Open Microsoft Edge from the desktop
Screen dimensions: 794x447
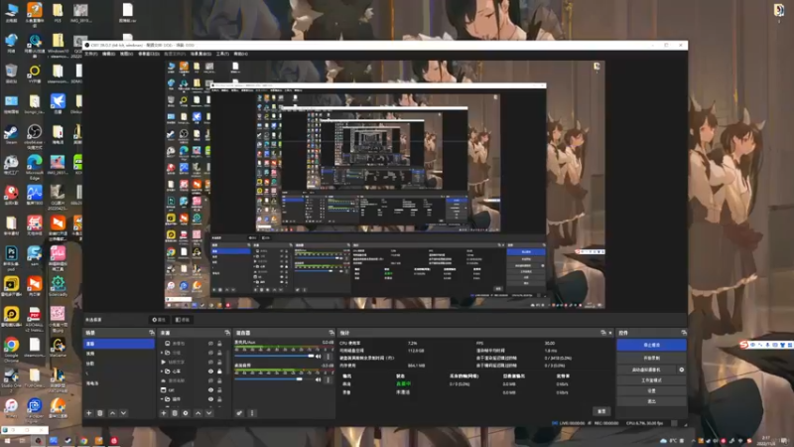[x=35, y=167]
